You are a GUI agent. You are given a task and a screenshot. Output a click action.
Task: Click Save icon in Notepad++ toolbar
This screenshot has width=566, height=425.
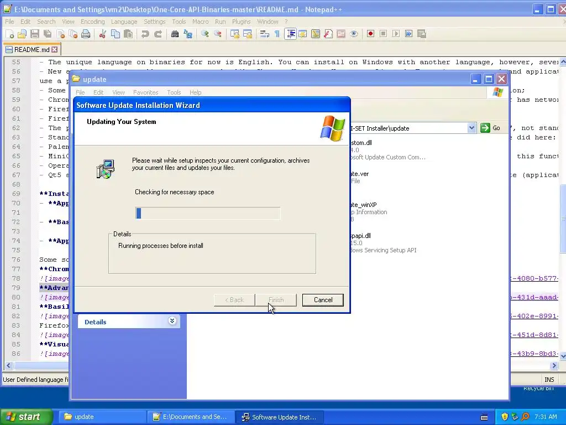(35, 34)
